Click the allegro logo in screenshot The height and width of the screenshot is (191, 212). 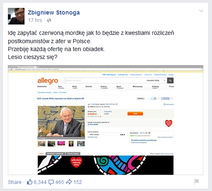pos(48,81)
